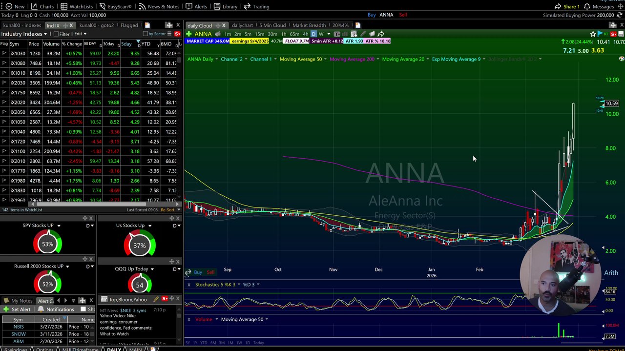Star ANNA as favorite icon

point(593,34)
